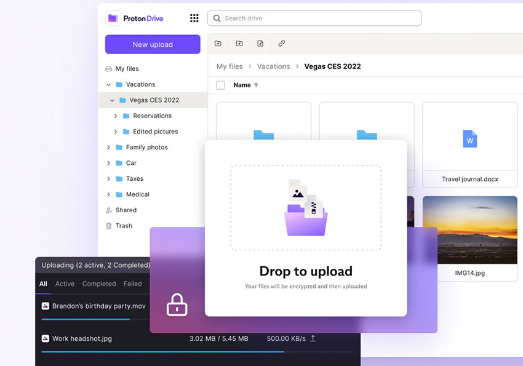The width and height of the screenshot is (523, 366).
Task: Expand the Family photos folder chevron
Action: click(109, 148)
